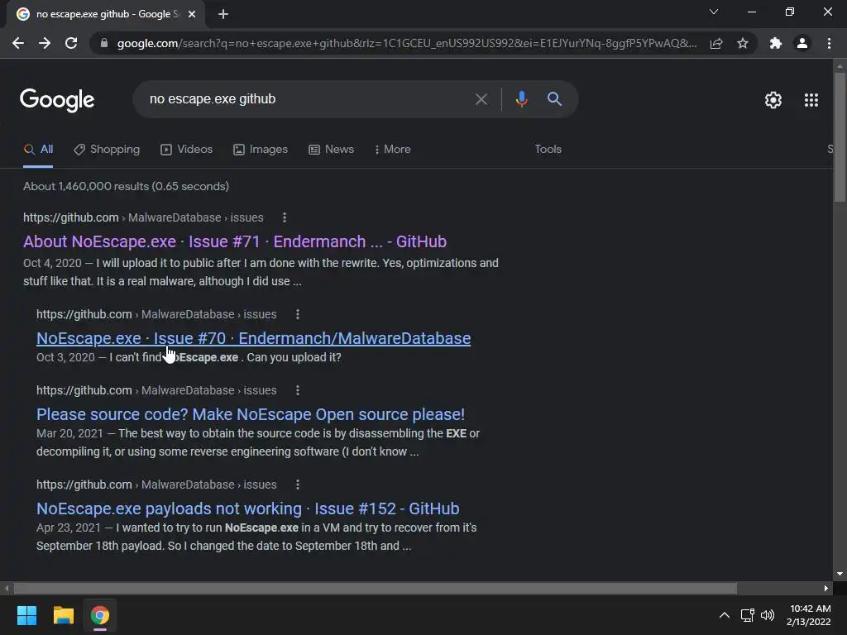Open options for the Issue #70 result
This screenshot has width=847, height=635.
298,314
